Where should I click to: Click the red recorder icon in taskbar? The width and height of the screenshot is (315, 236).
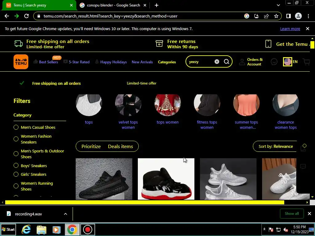(x=88, y=229)
